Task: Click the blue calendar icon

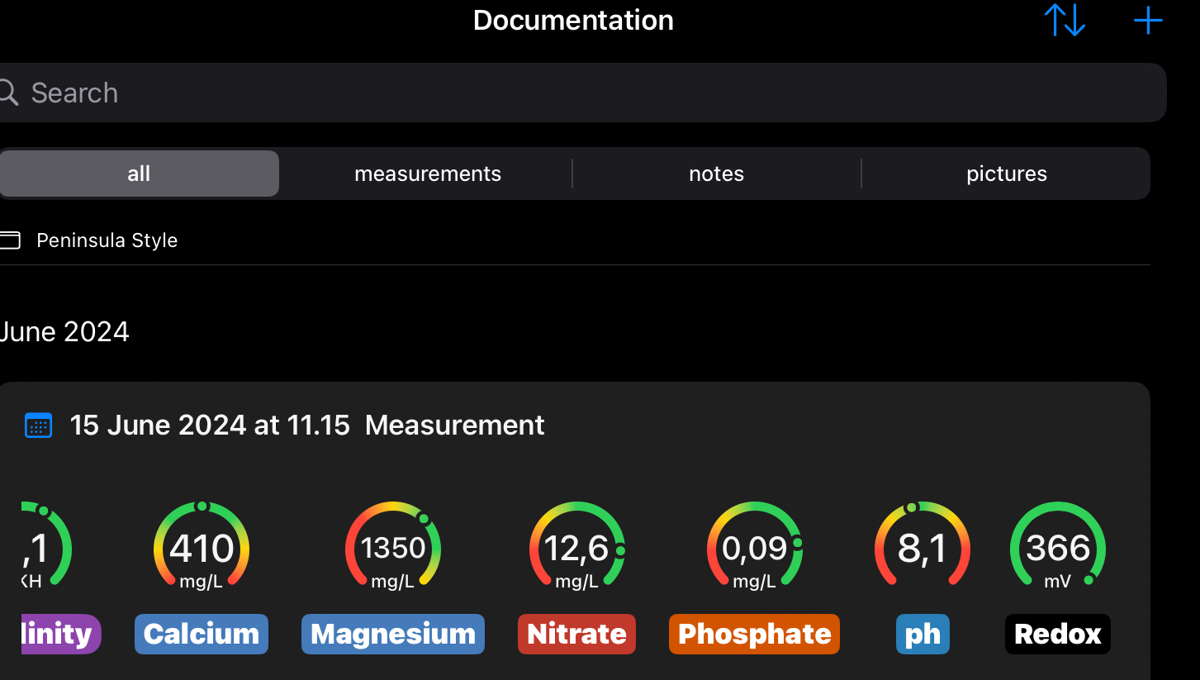Action: 39,426
